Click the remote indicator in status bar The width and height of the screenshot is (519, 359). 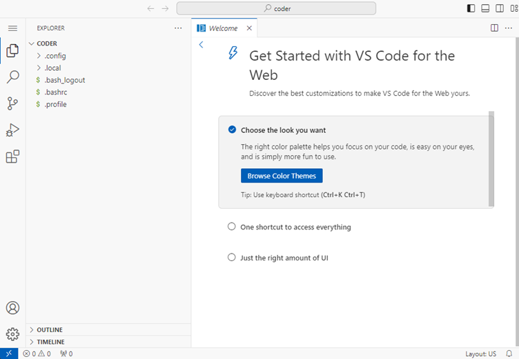coord(9,353)
